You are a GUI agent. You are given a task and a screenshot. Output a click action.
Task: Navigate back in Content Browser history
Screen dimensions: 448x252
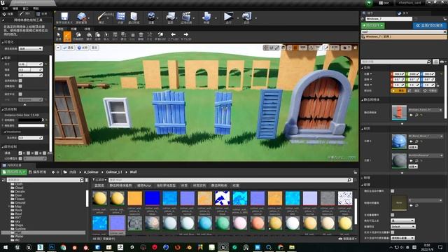53,172
